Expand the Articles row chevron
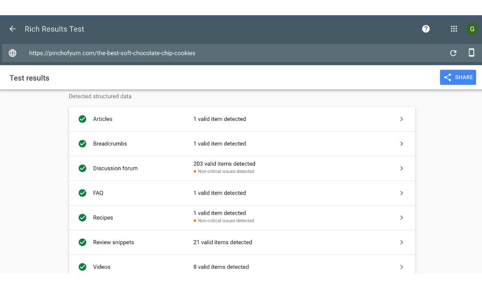The image size is (482, 289). (x=402, y=119)
